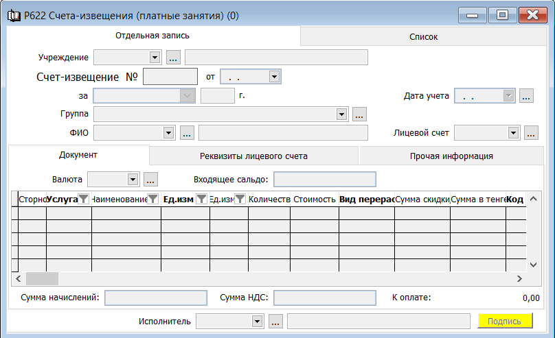Open the ellipsis lookup next to Учреждение
The height and width of the screenshot is (338, 555).
click(x=173, y=58)
